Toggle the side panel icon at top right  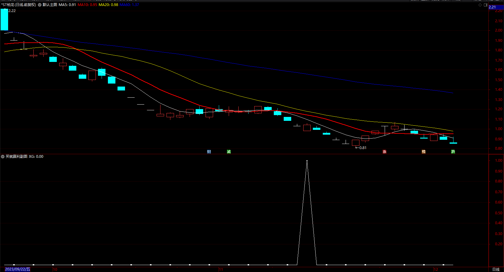pos(486,5)
